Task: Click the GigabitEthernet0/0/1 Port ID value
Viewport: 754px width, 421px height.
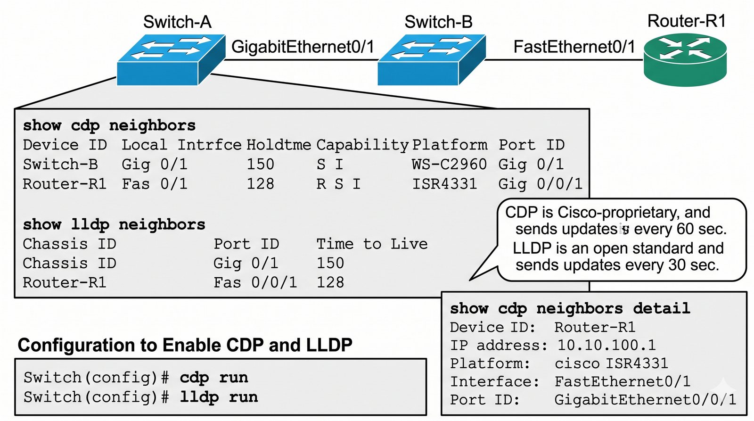Action: 645,400
